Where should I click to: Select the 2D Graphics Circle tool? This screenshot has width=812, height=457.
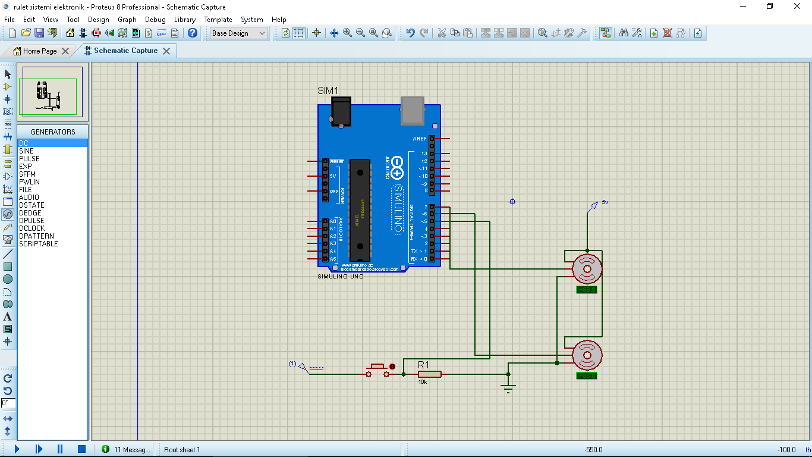8,279
